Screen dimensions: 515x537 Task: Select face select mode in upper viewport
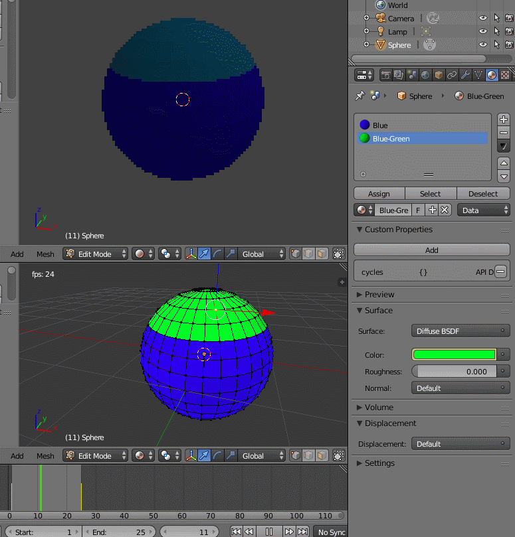point(322,254)
